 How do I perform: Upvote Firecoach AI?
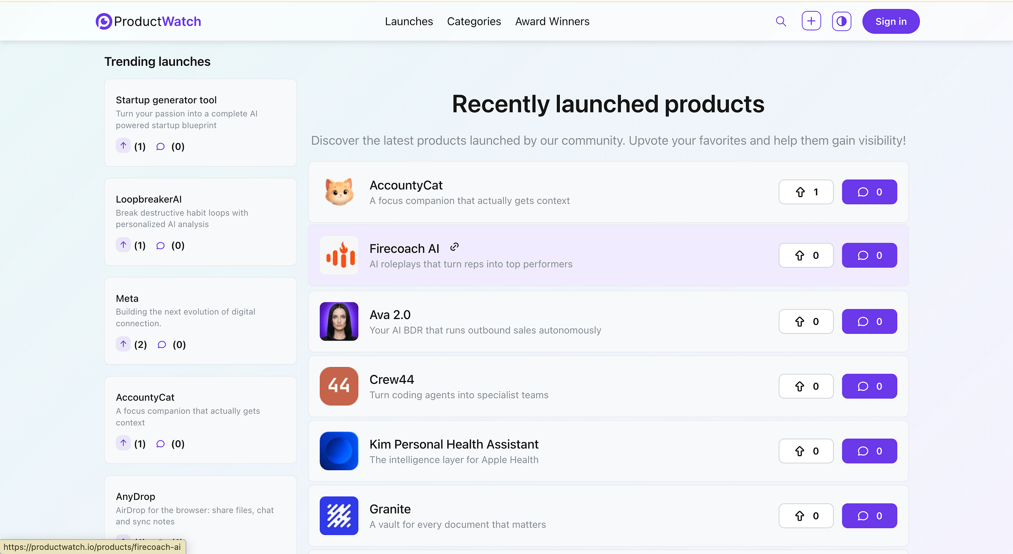(806, 255)
